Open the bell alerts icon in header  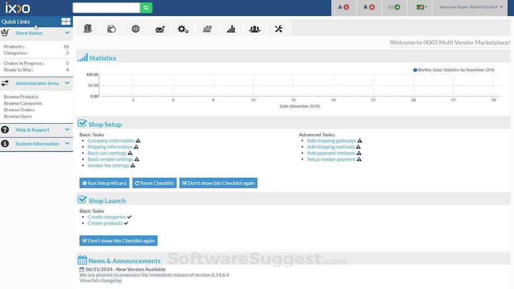coord(369,7)
